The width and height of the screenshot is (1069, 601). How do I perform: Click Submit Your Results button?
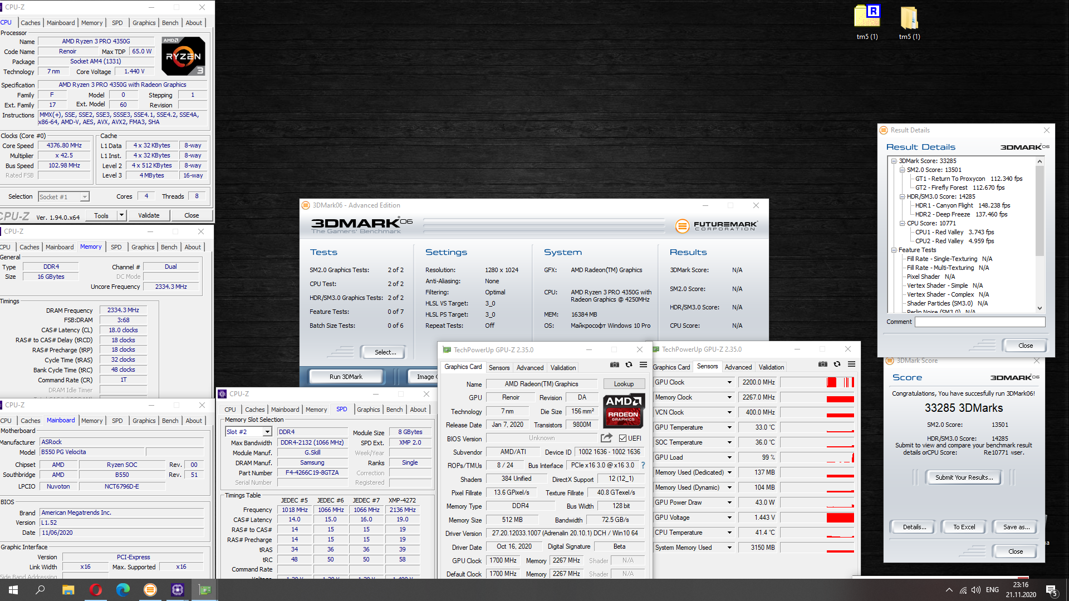click(964, 477)
